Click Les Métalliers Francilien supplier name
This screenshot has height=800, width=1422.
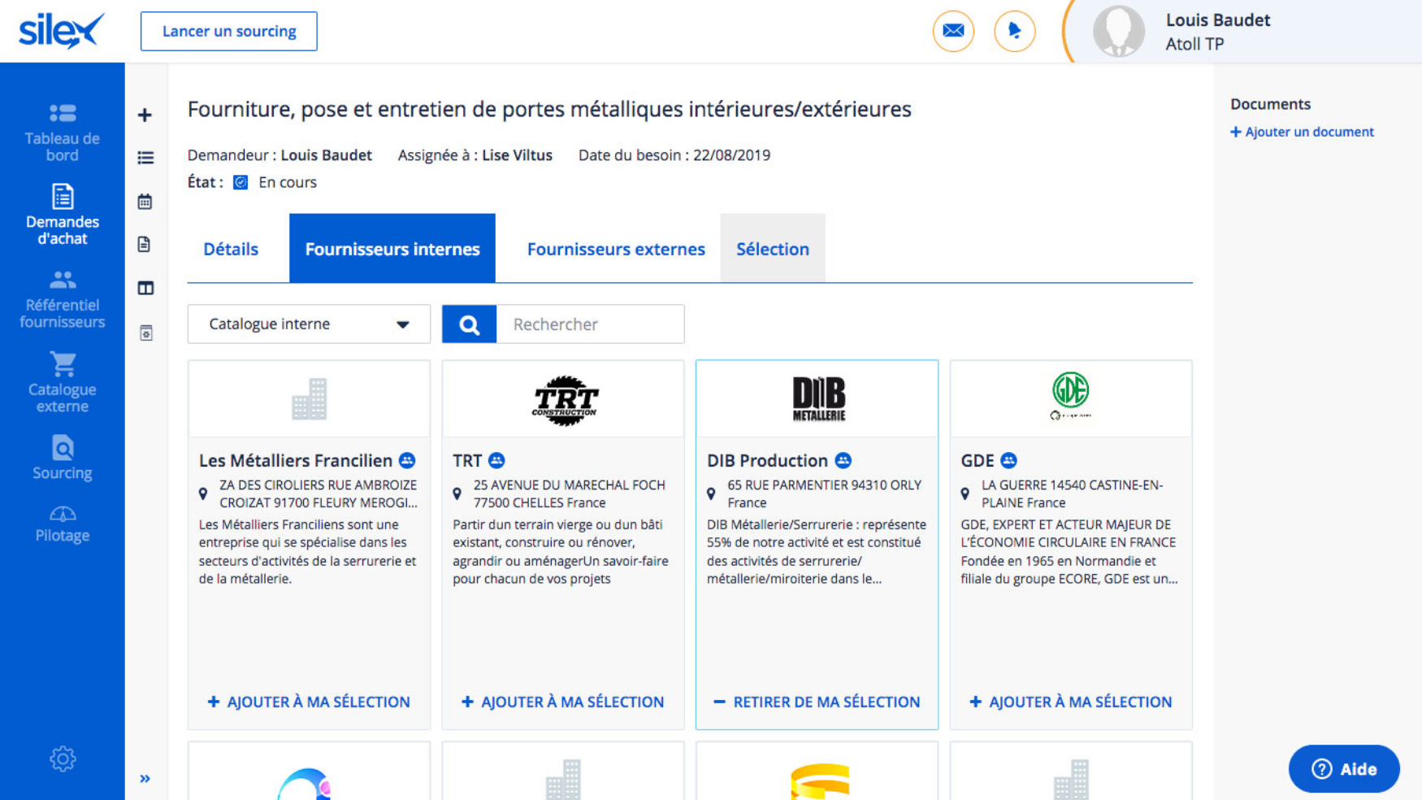296,460
